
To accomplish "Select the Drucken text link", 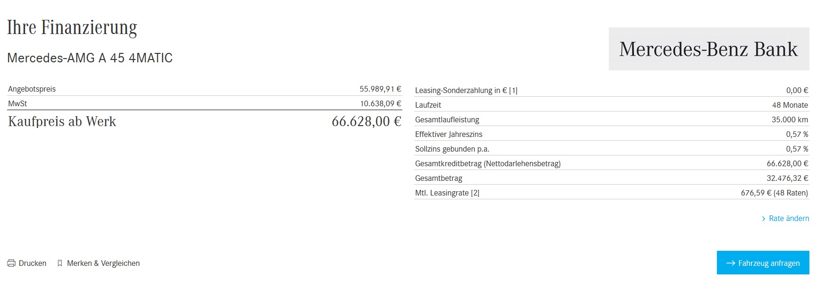I will pos(33,264).
